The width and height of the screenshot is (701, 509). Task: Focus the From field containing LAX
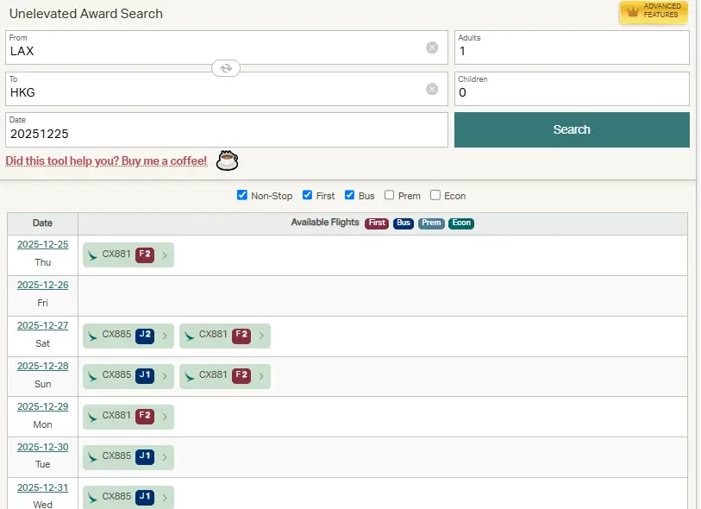point(227,47)
